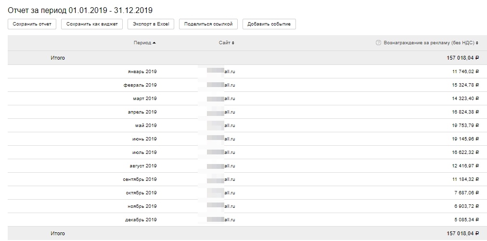Click the октябрь 2019 period cell
487x241 pixels.
point(142,193)
